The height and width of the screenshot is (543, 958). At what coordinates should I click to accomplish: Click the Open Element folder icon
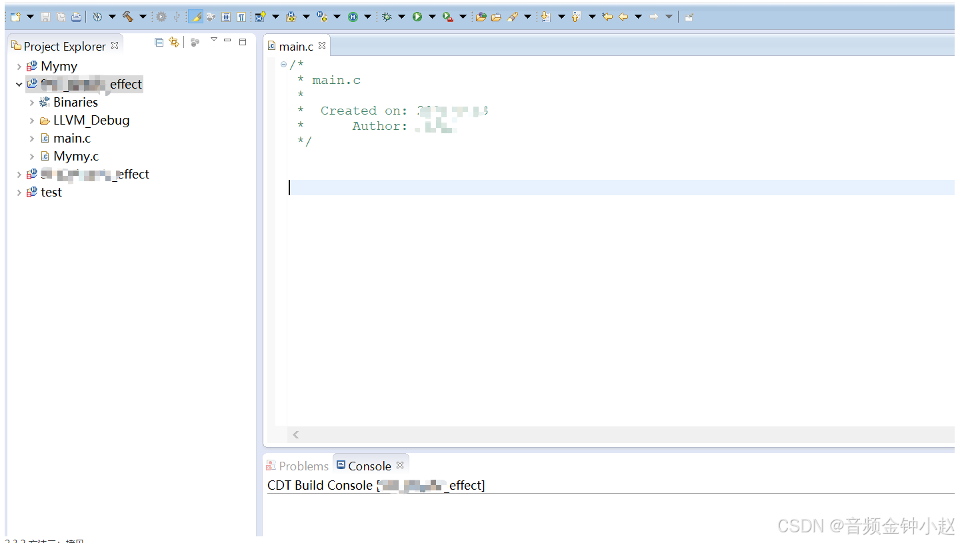[x=481, y=17]
